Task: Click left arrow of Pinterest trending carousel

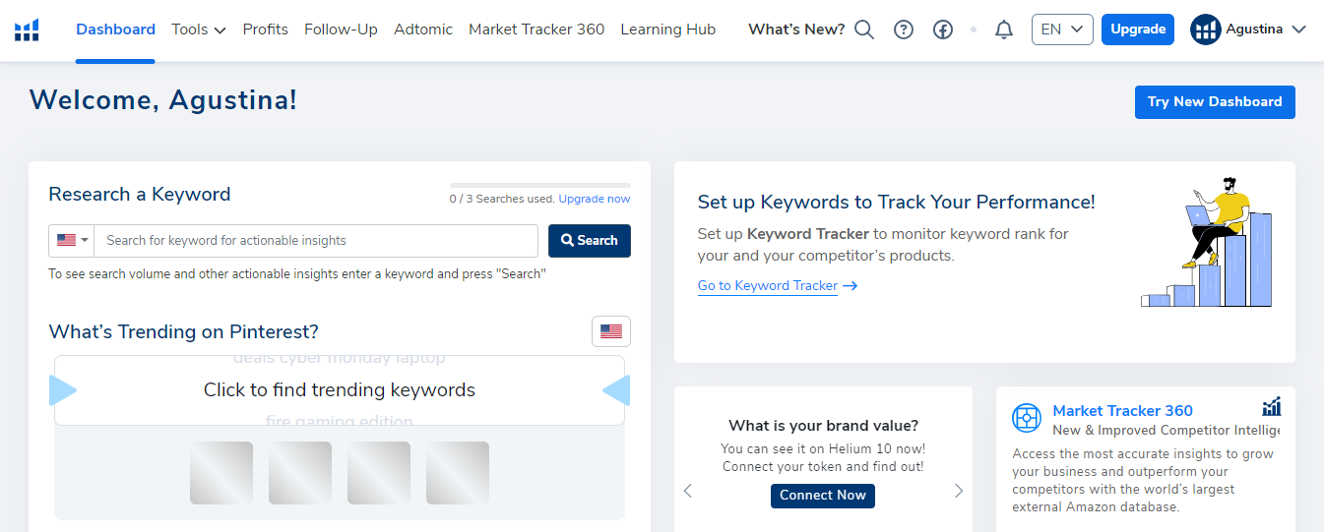Action: pos(63,391)
